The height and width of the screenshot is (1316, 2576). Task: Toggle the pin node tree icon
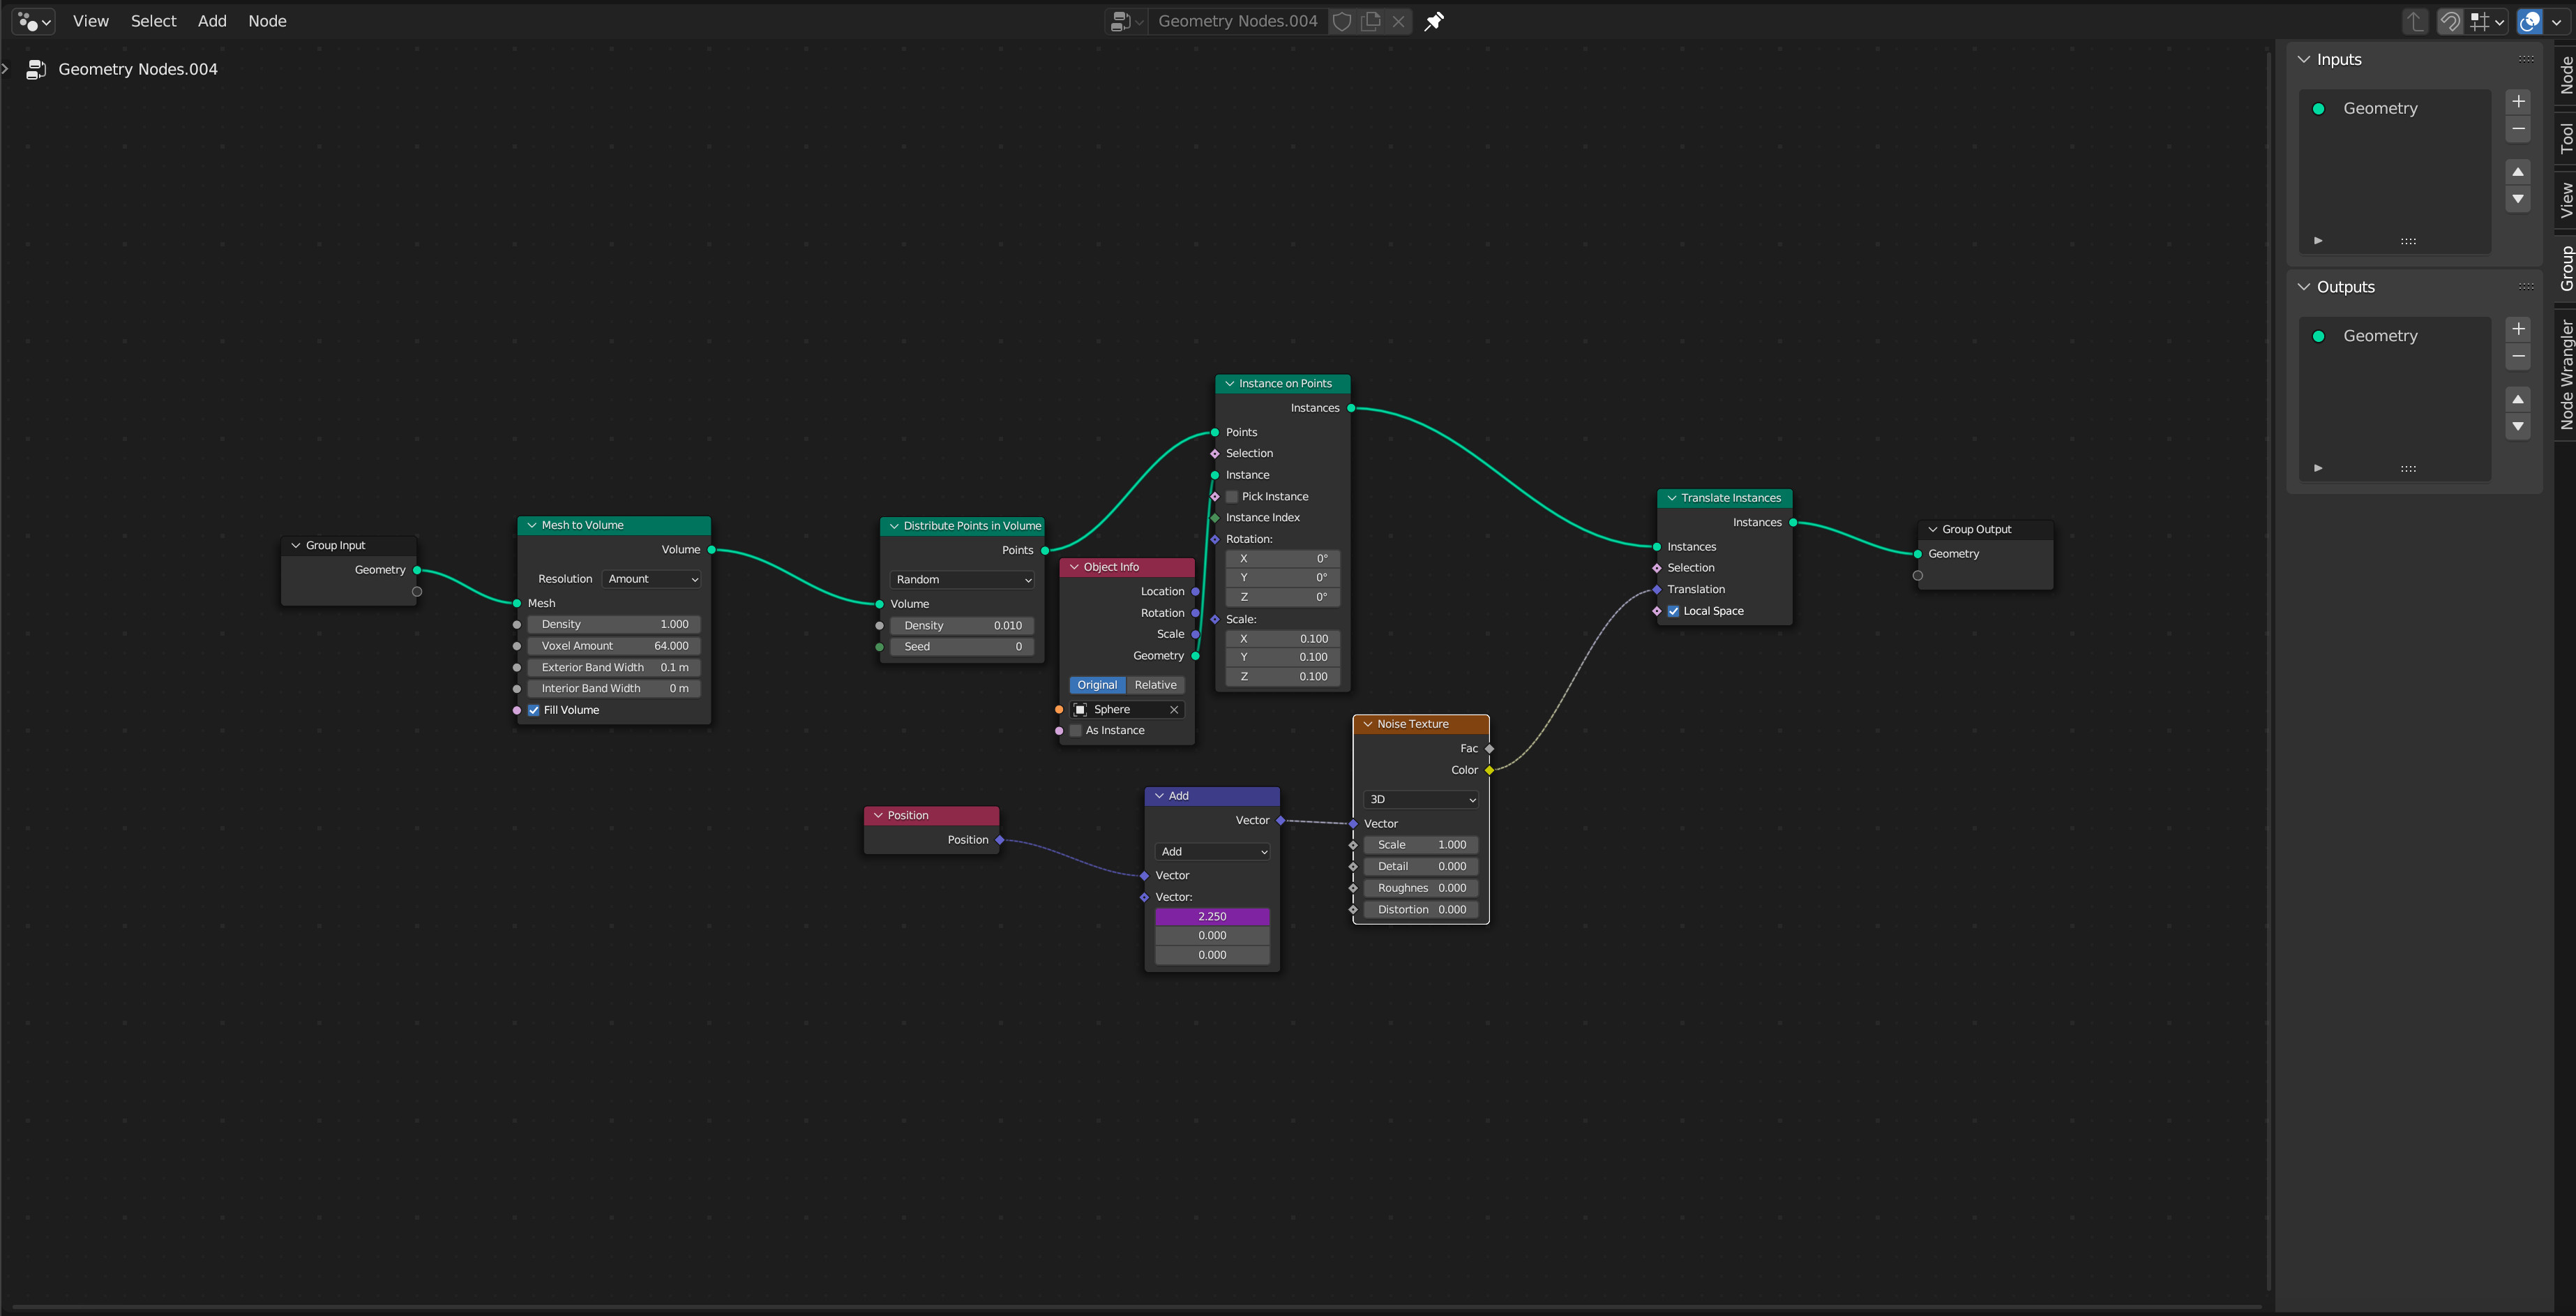point(1434,21)
